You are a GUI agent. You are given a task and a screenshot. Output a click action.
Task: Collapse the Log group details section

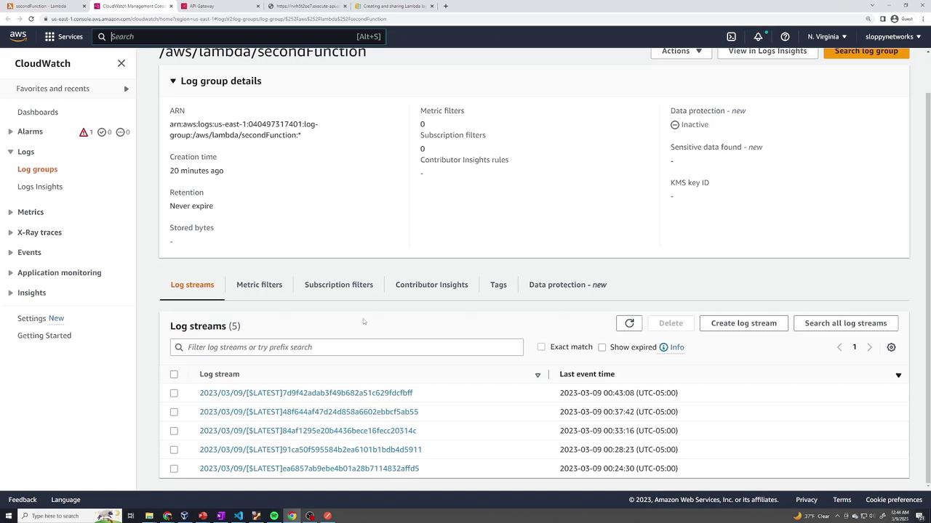[x=173, y=81]
